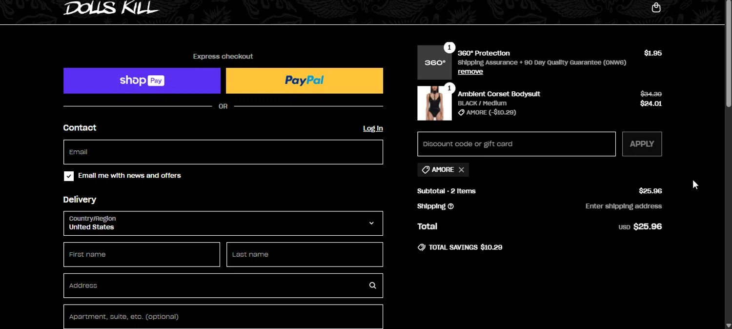Click the 360° Protection title
The image size is (732, 329).
pyautogui.click(x=484, y=53)
